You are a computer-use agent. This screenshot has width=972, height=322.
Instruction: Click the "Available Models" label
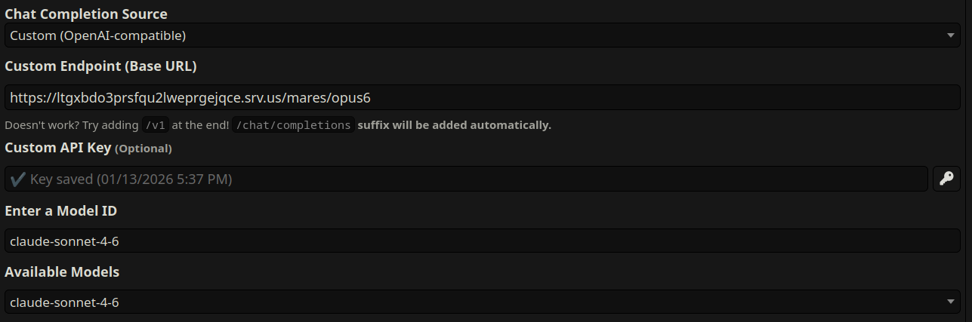(x=62, y=271)
